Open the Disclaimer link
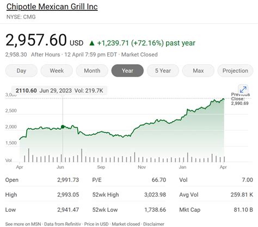The width and height of the screenshot is (258, 227). [x=153, y=224]
